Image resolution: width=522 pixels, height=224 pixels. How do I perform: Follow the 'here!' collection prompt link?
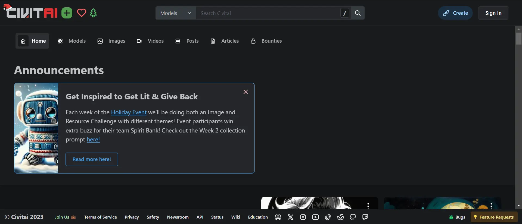[93, 139]
